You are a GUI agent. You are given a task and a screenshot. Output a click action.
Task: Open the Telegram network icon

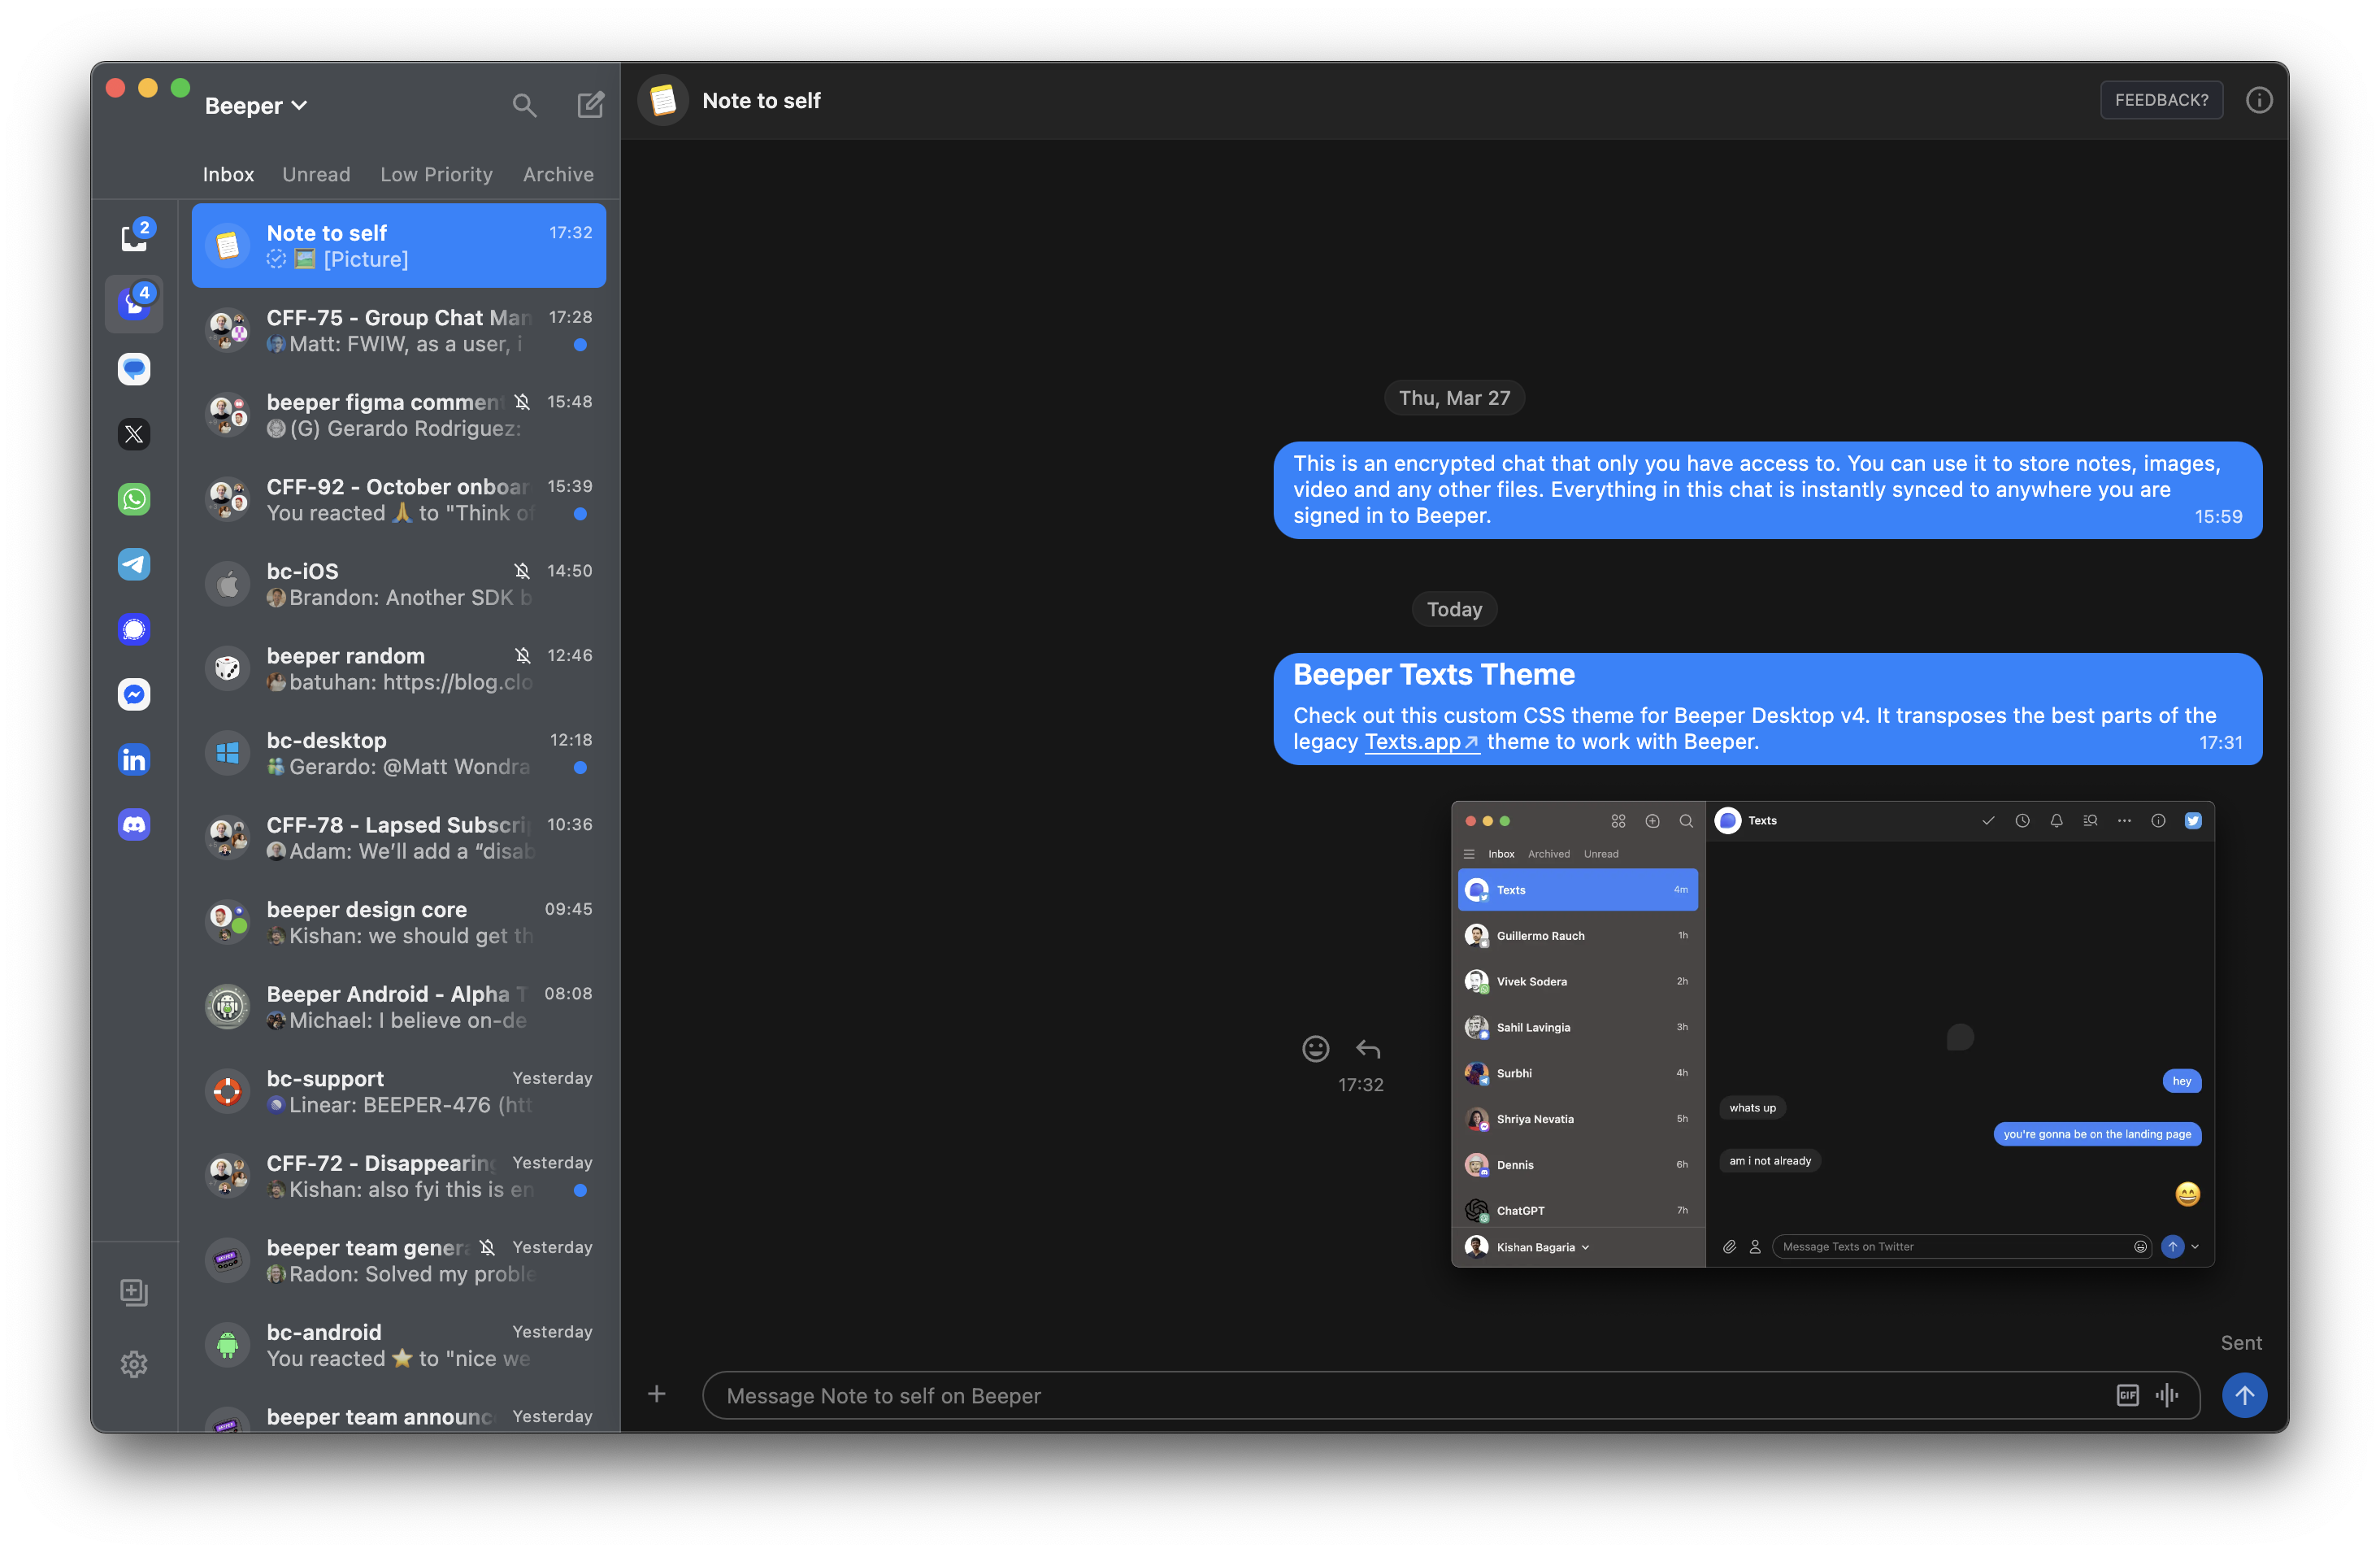click(x=134, y=564)
